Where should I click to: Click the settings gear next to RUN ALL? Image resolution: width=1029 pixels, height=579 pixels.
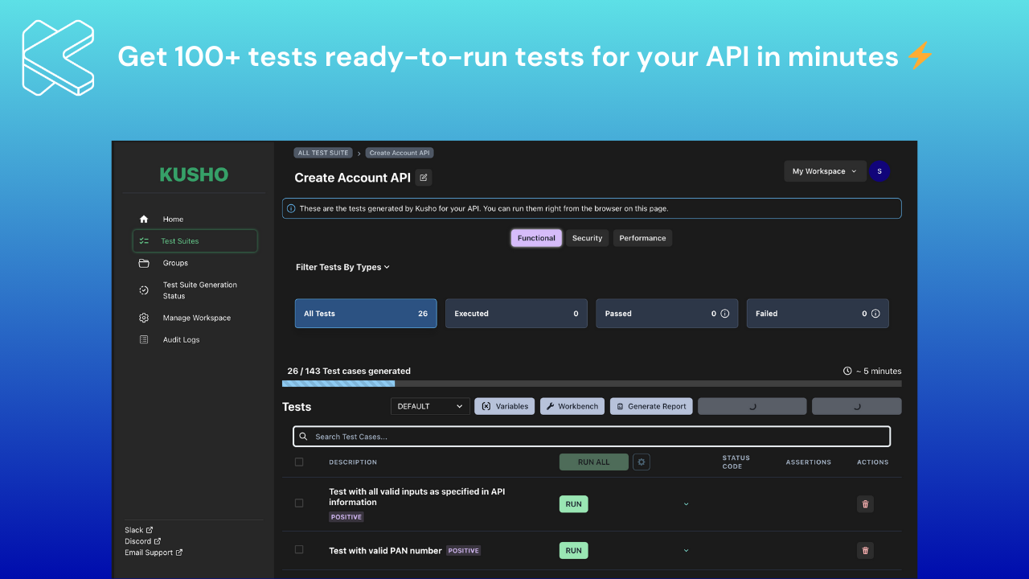click(x=641, y=462)
